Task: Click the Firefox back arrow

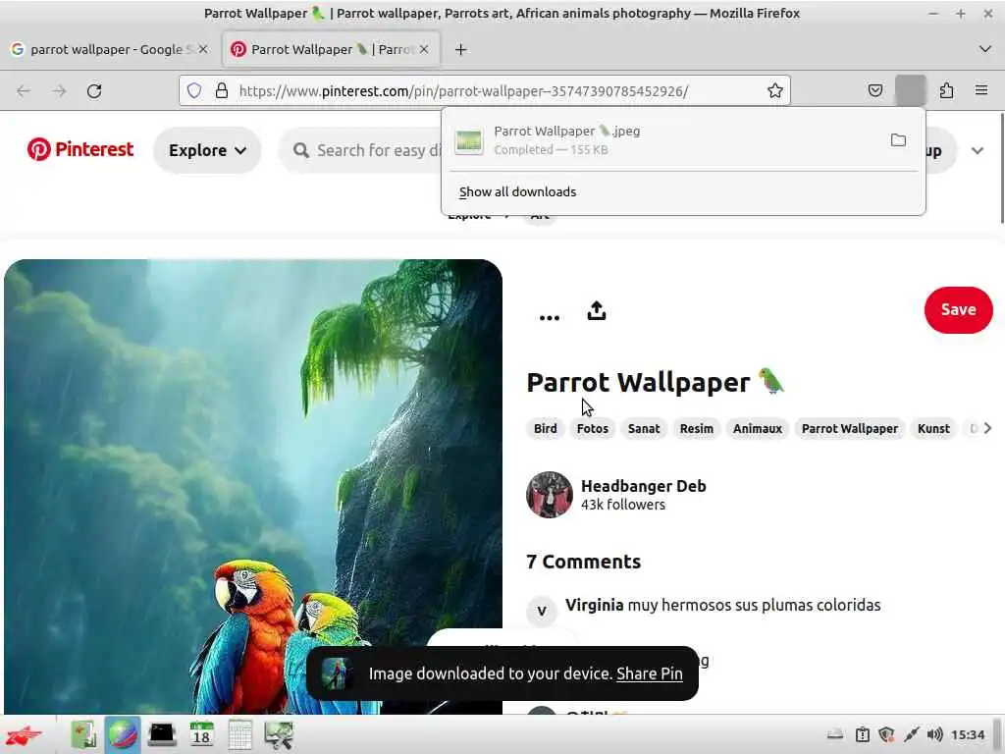Action: coord(24,91)
